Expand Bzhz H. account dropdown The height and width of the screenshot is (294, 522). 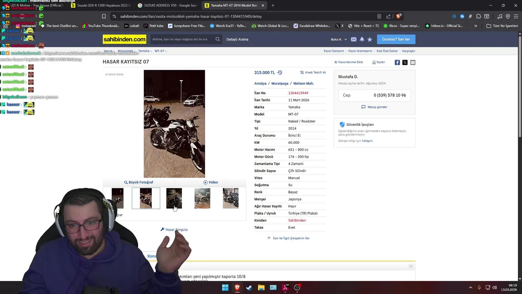pyautogui.click(x=339, y=39)
